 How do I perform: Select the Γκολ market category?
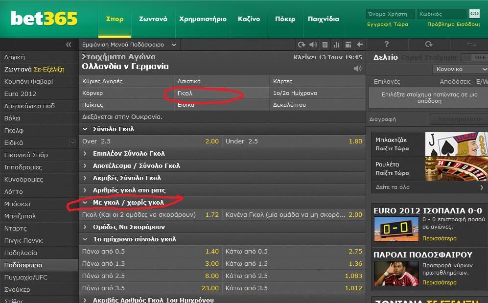point(222,93)
